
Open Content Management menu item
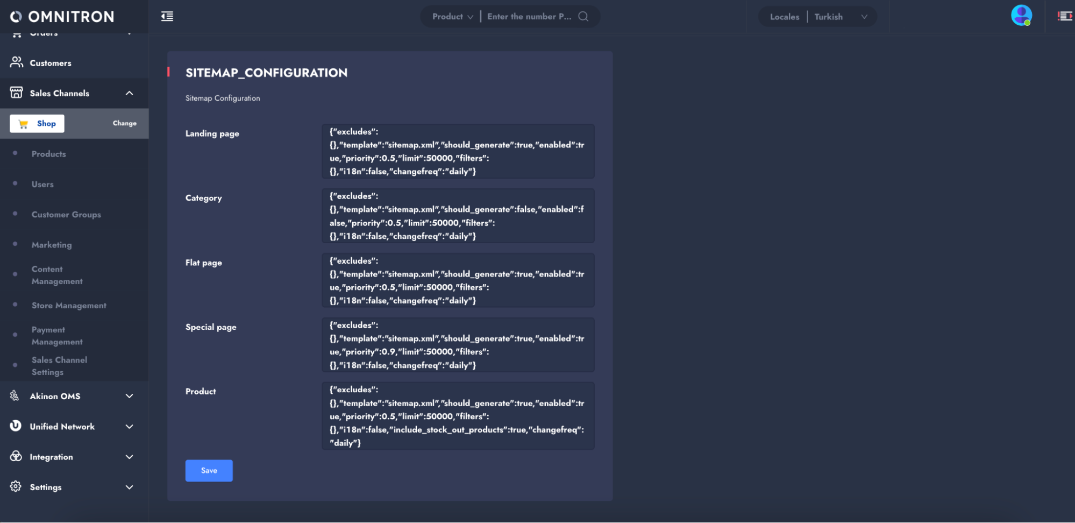[57, 275]
